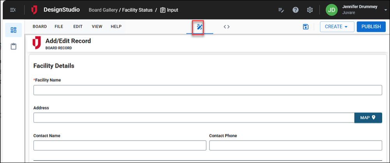Collapse the left navigation menu icon
This screenshot has width=390, height=163.
tap(13, 10)
